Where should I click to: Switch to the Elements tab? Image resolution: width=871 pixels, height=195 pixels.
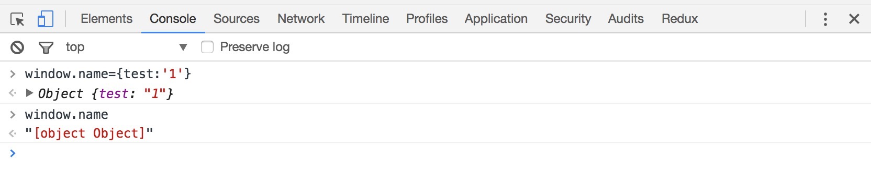106,19
